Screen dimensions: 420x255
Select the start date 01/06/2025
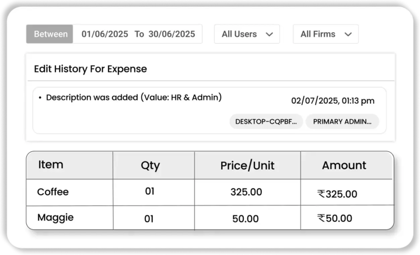point(105,34)
